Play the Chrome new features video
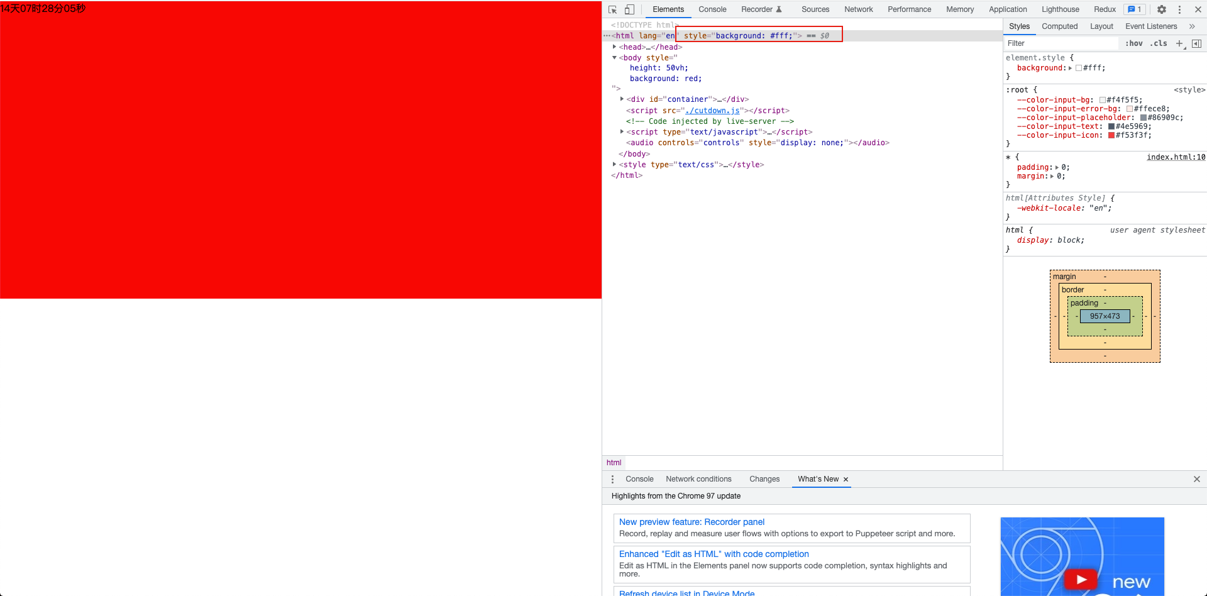The image size is (1207, 596). (1081, 579)
